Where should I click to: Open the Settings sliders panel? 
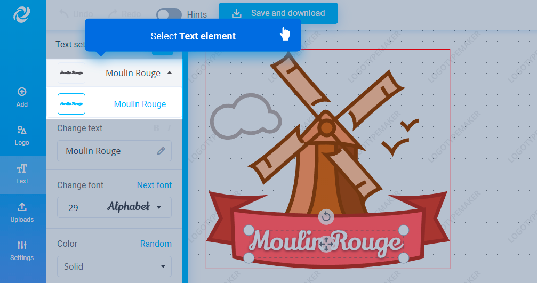tap(22, 251)
